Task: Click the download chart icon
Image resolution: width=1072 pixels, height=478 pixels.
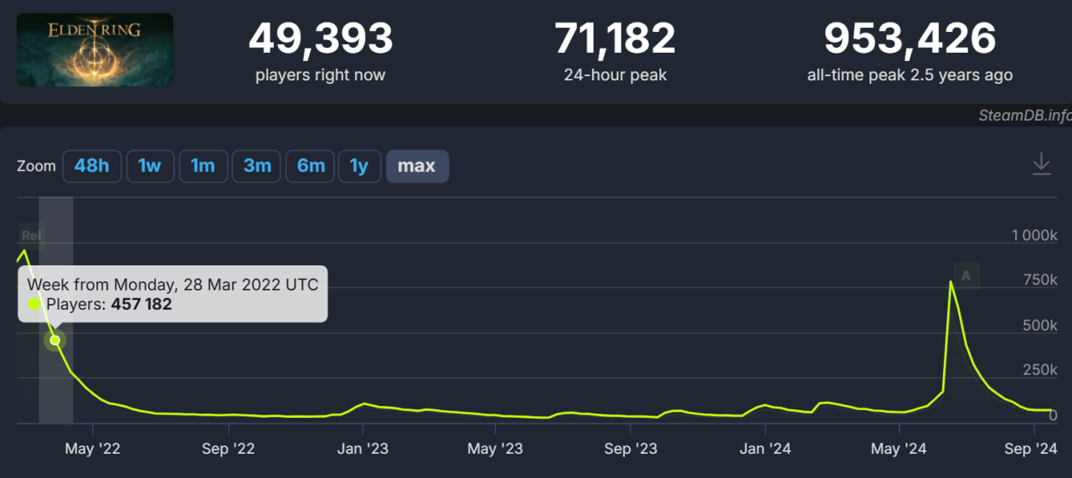Action: click(1041, 164)
